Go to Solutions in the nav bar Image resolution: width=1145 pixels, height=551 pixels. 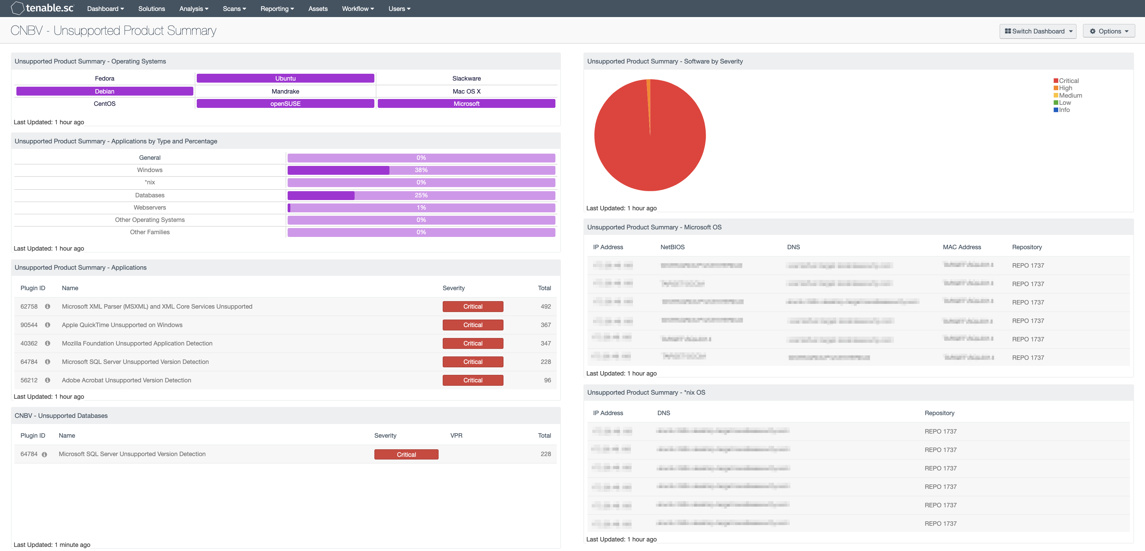point(152,9)
